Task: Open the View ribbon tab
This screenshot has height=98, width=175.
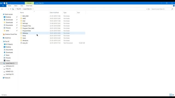Action: coord(22,6)
